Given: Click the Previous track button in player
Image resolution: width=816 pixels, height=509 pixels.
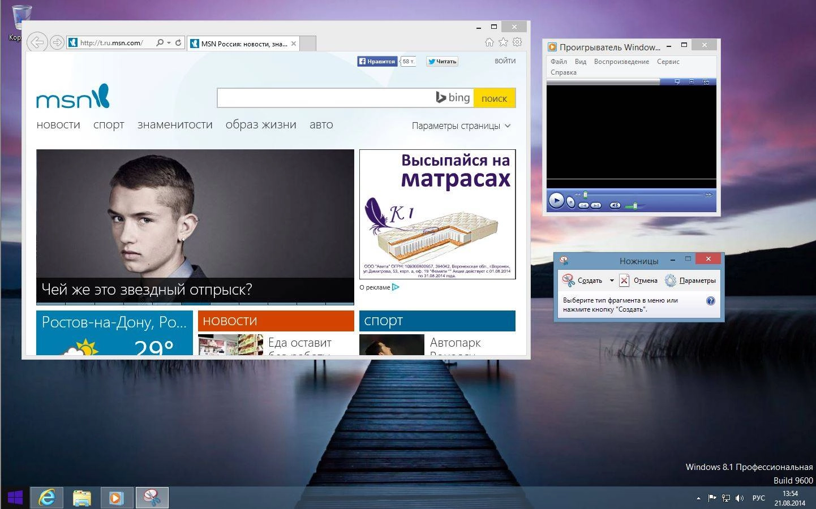Looking at the screenshot, I should 584,205.
